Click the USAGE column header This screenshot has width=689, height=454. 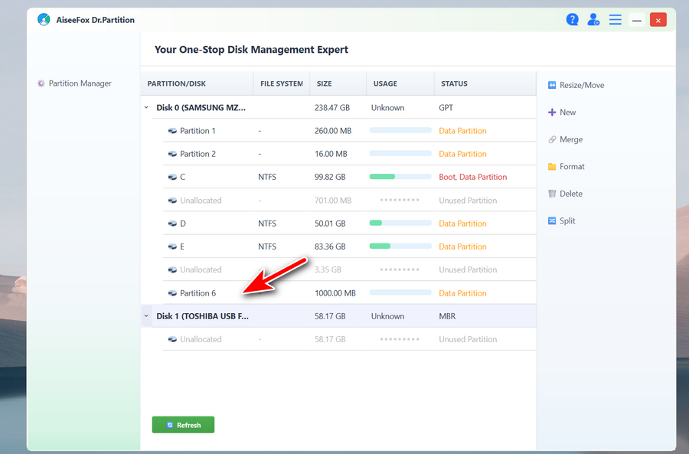pyautogui.click(x=400, y=83)
